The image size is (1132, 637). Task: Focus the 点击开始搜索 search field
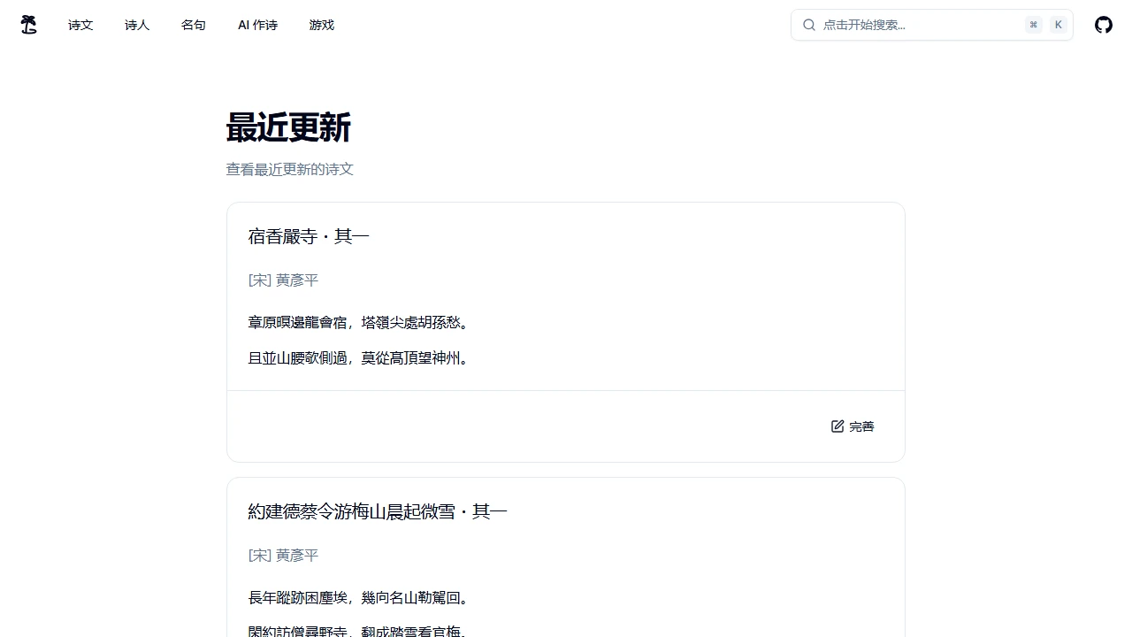point(920,25)
